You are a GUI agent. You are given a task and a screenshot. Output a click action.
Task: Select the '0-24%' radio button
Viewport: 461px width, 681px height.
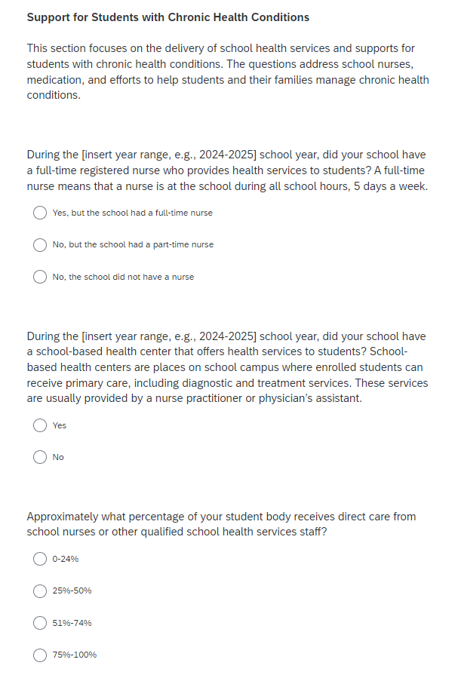click(x=40, y=559)
